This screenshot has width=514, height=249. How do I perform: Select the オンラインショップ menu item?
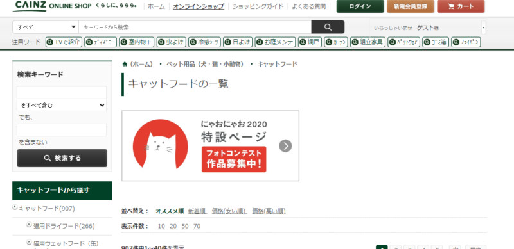199,6
